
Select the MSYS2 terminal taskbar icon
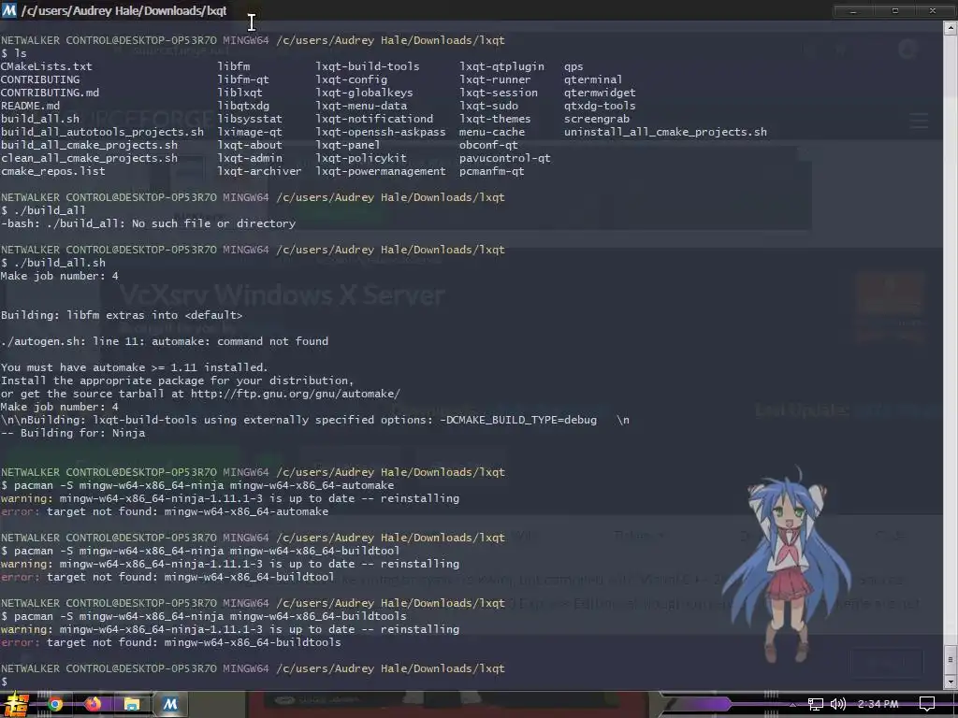click(x=170, y=705)
